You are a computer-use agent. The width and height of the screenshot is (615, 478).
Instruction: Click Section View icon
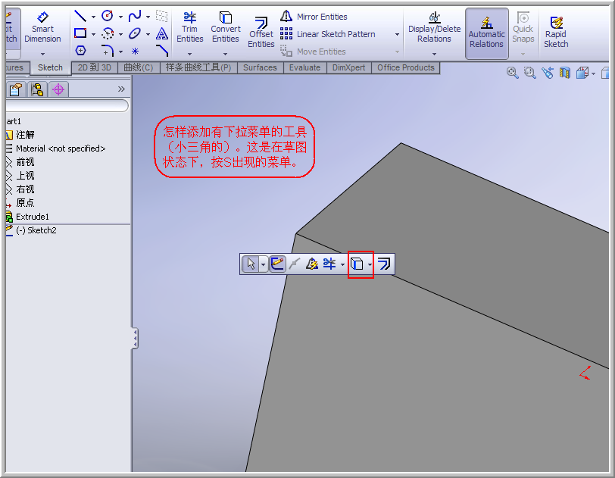pyautogui.click(x=565, y=73)
